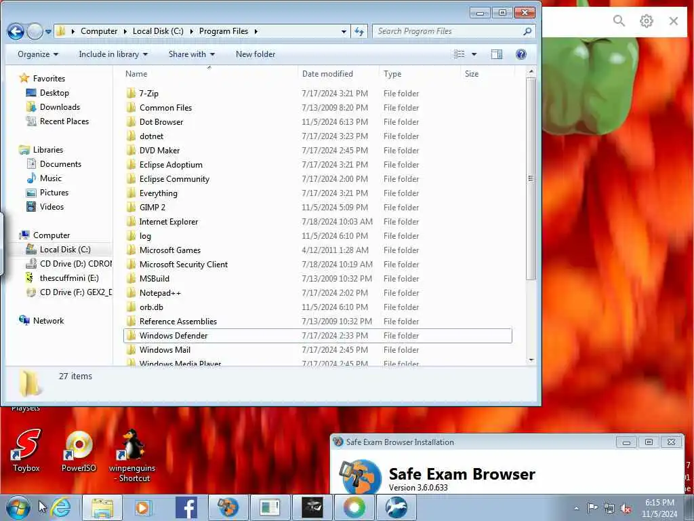Select the Microsoft Security Client folder
Image resolution: width=694 pixels, height=521 pixels.
(x=183, y=264)
